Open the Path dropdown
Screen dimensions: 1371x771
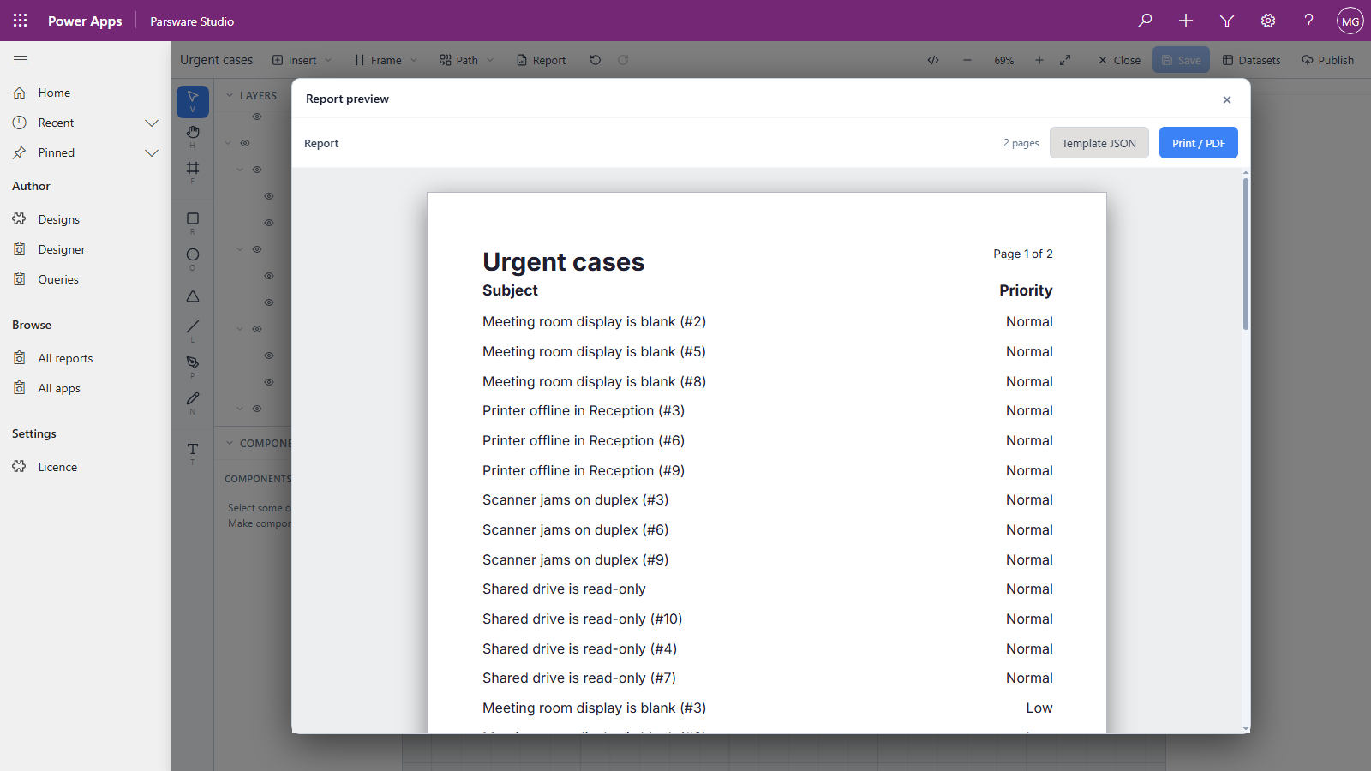[467, 60]
